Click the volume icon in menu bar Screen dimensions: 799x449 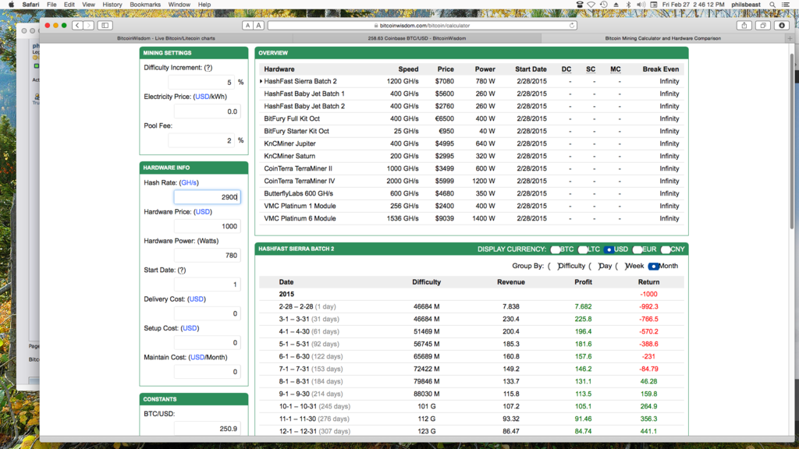click(x=641, y=5)
